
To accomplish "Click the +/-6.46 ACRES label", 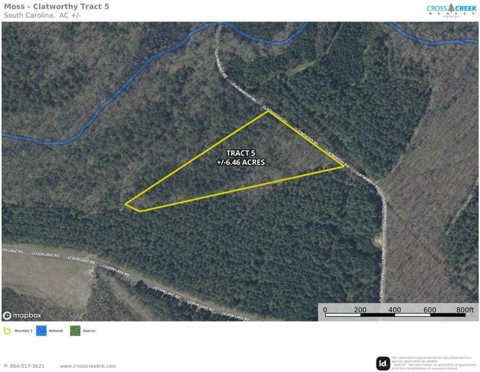I will click(240, 162).
